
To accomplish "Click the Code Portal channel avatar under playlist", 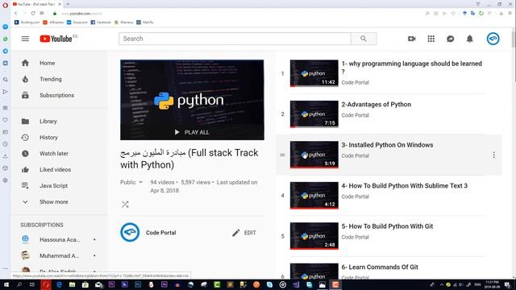I will (x=130, y=232).
